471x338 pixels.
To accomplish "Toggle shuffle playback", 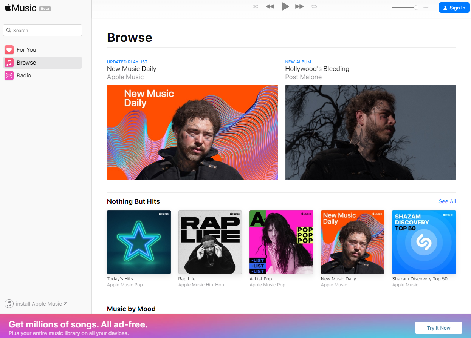I will point(256,6).
